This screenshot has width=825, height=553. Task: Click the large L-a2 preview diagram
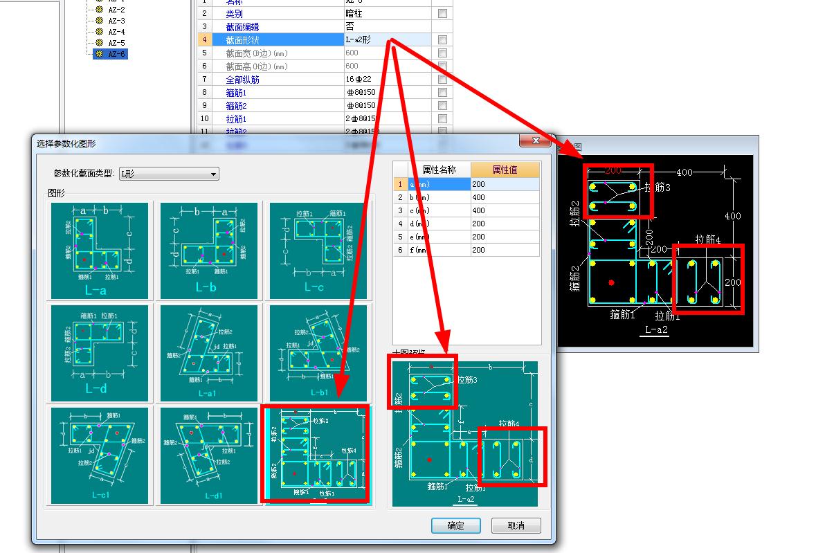pos(465,433)
